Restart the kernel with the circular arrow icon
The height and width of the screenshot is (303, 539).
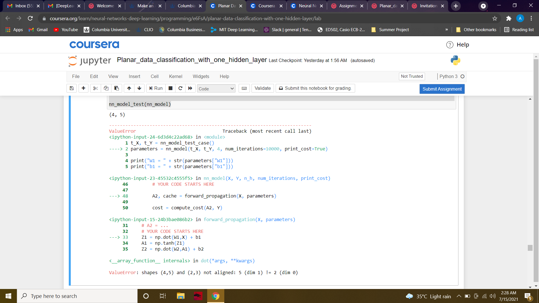click(181, 88)
